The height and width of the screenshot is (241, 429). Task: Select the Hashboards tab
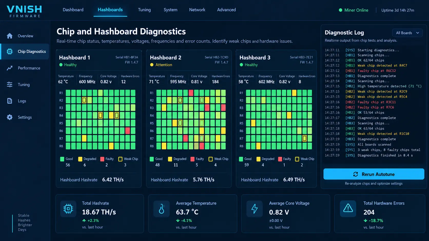110,10
